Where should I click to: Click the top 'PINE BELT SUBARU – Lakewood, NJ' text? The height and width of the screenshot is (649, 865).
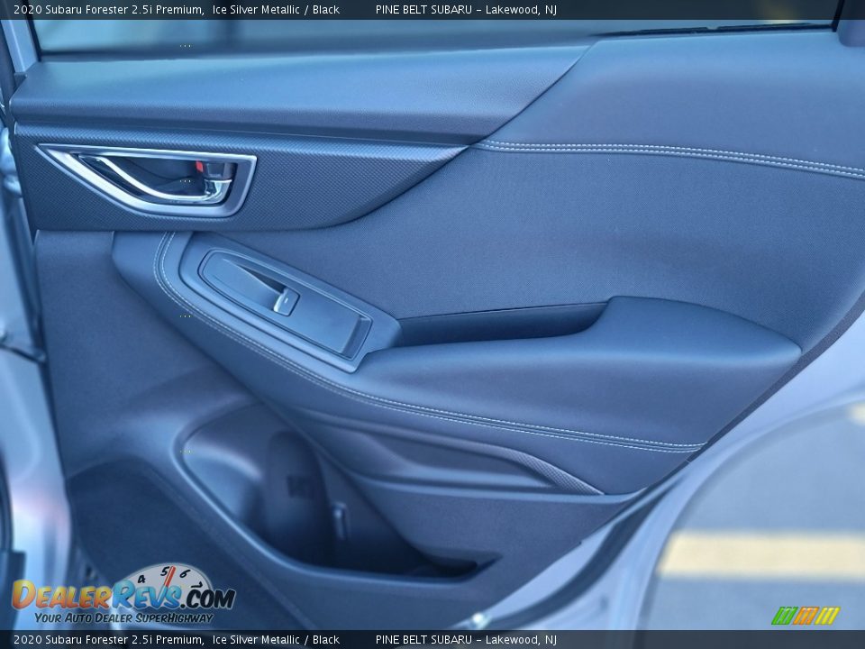466,10
